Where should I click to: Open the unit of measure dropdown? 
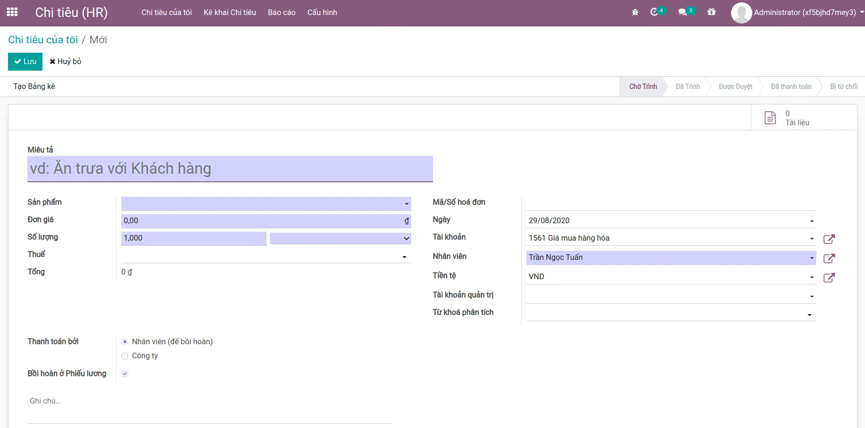[341, 238]
